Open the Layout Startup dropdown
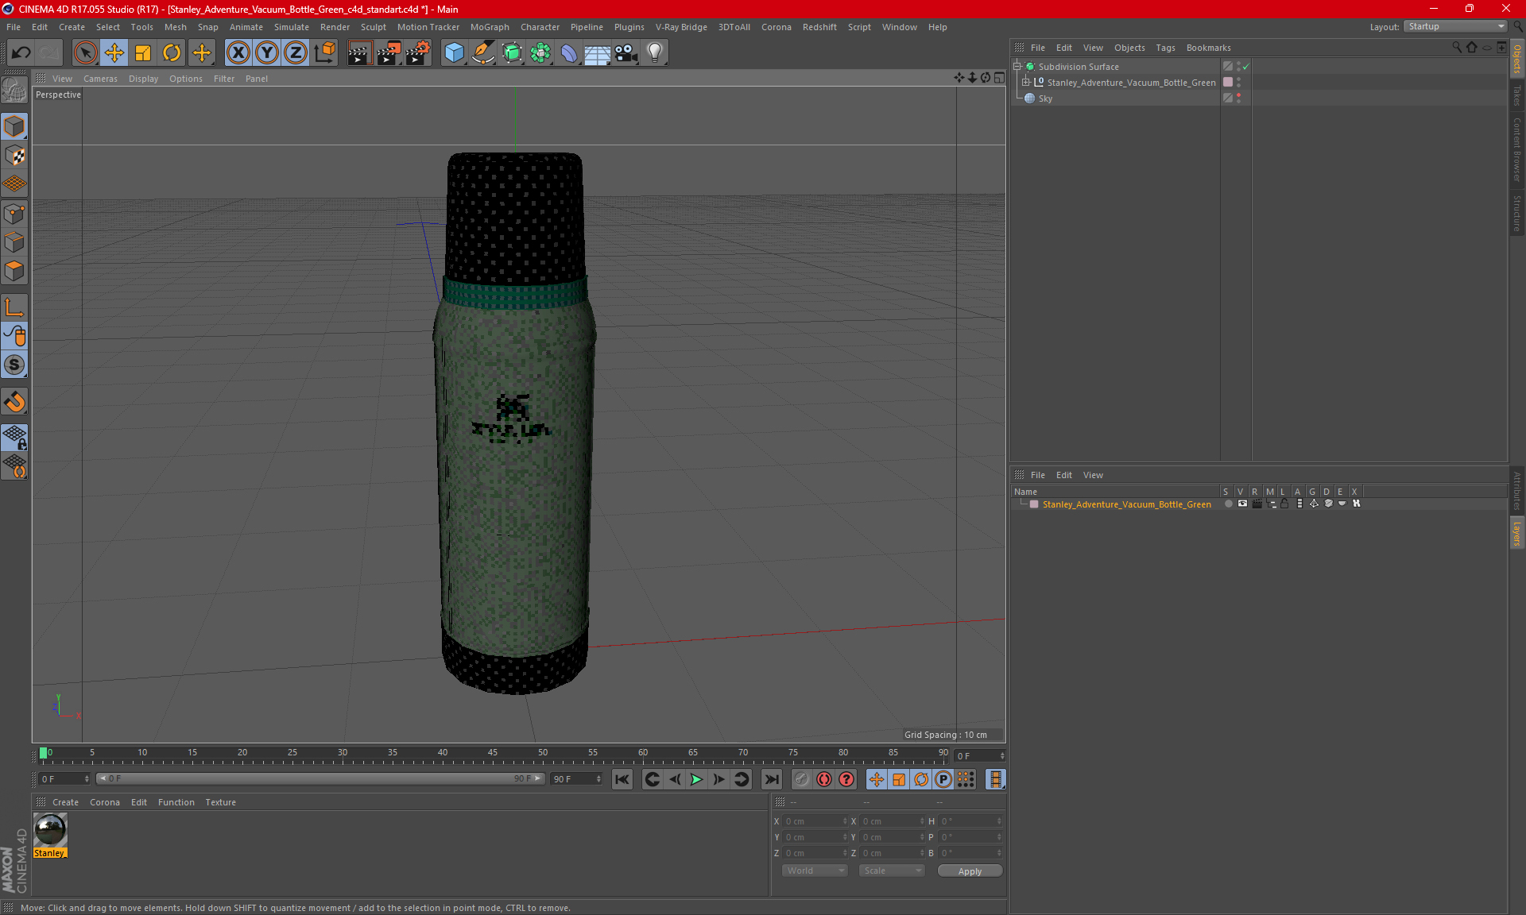The width and height of the screenshot is (1526, 915). [1455, 26]
